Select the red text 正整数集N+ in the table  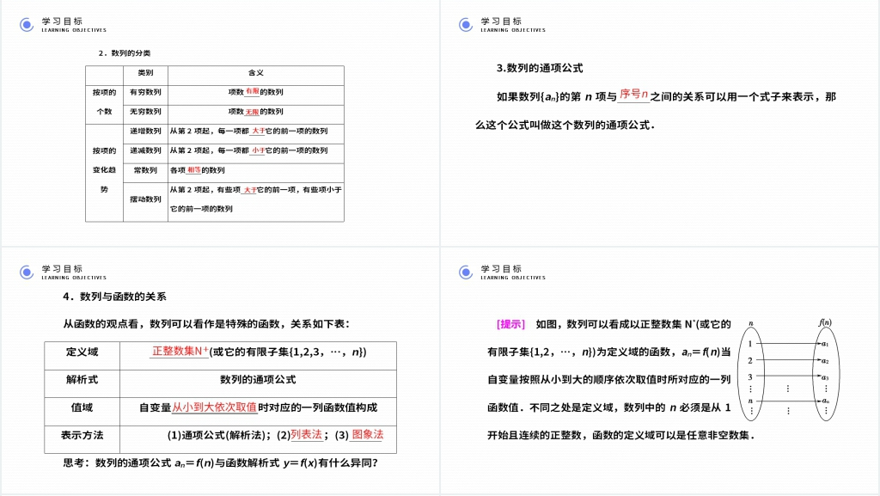pos(180,351)
